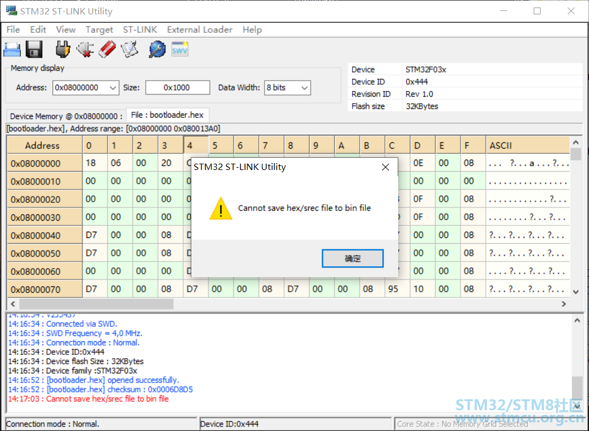The width and height of the screenshot is (589, 431).
Task: Click cell D7 in row 0x08000050
Action: 95,253
